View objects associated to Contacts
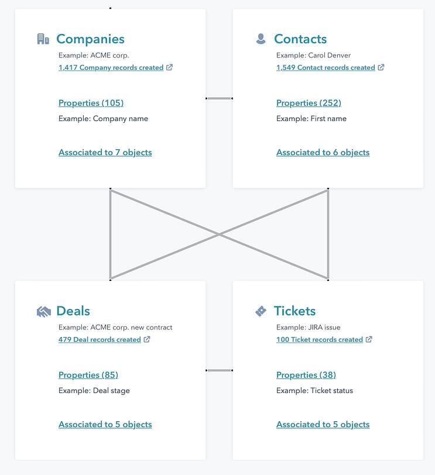Image resolution: width=435 pixels, height=475 pixels. click(323, 152)
